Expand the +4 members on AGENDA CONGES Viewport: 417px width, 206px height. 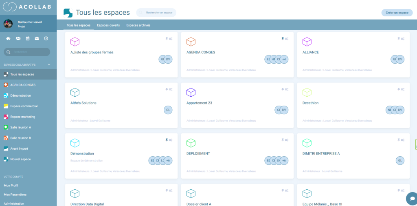coord(284,59)
